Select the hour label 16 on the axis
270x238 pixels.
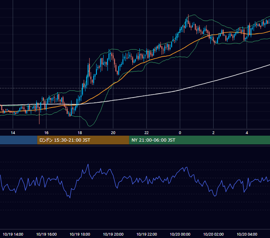[46, 133]
